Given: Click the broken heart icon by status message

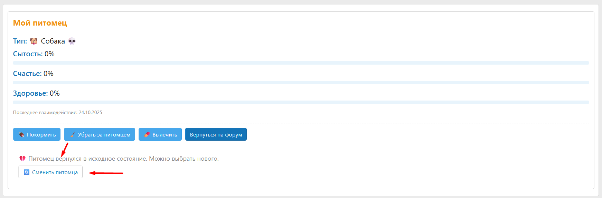Looking at the screenshot, I should 22,159.
